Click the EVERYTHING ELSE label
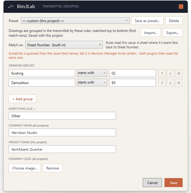191x193 pixels. tap(22, 109)
